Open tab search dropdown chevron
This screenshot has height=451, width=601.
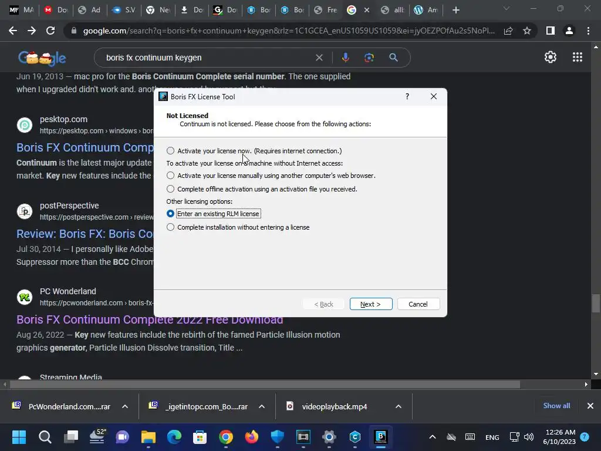pyautogui.click(x=507, y=8)
